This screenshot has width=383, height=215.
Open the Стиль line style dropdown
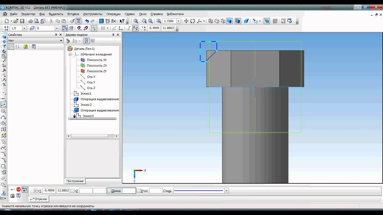pyautogui.click(x=226, y=191)
